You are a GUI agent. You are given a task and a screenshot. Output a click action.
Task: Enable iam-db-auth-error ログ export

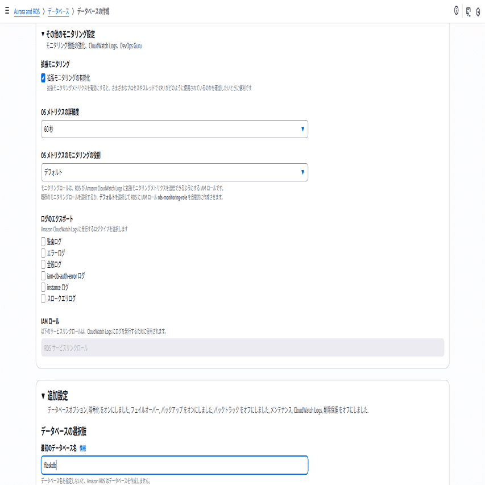[x=42, y=276]
